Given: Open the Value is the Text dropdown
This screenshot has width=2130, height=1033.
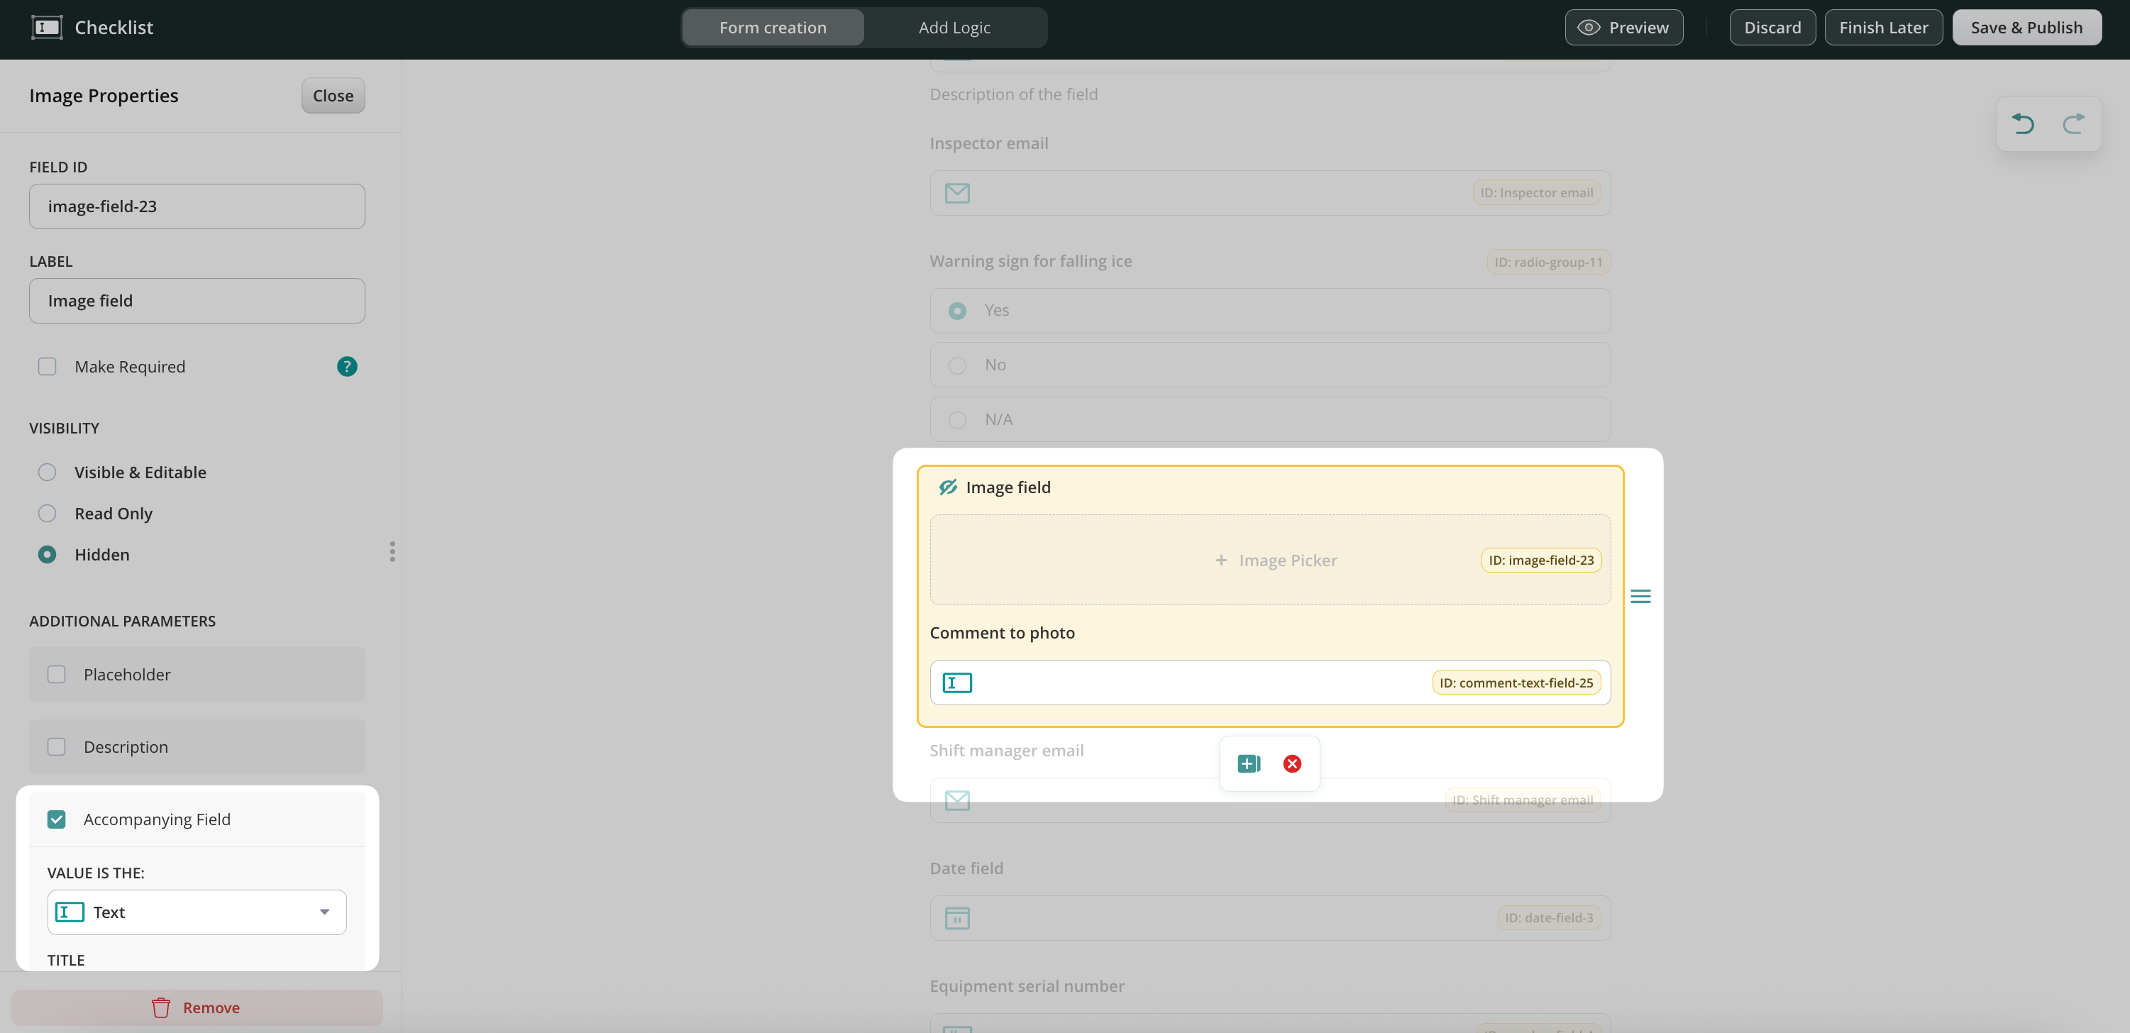Looking at the screenshot, I should tap(197, 912).
